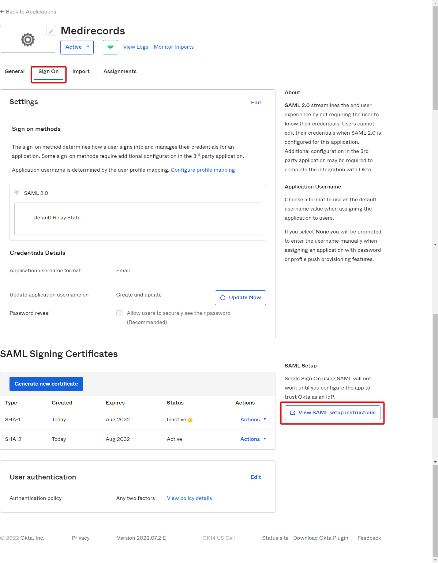
Task: Switch to the Import tab
Action: (81, 71)
